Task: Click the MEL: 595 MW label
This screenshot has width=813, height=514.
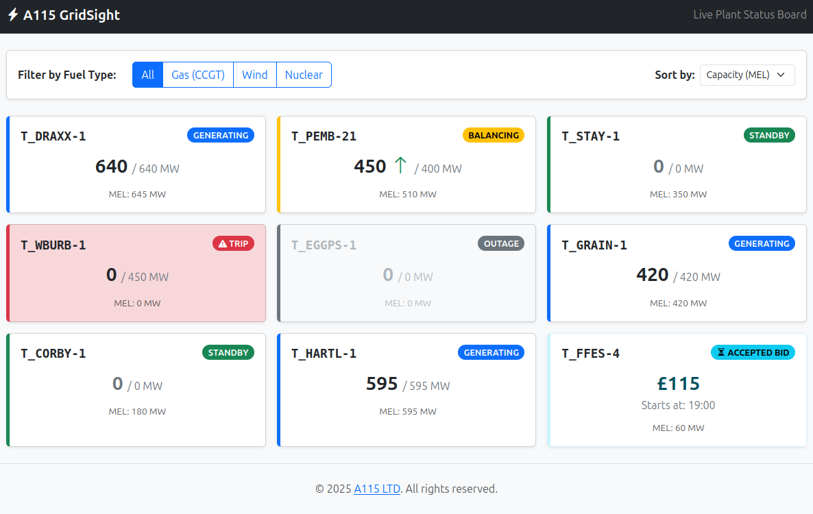Action: 408,411
